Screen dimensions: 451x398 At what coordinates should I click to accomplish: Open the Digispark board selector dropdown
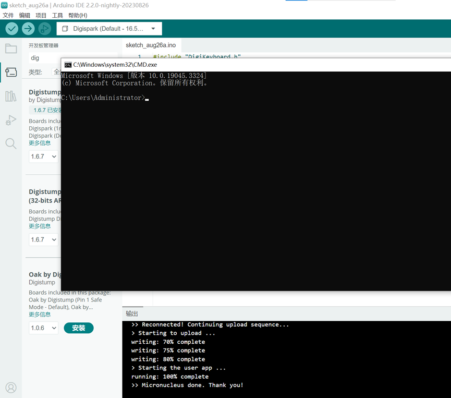[x=109, y=29]
